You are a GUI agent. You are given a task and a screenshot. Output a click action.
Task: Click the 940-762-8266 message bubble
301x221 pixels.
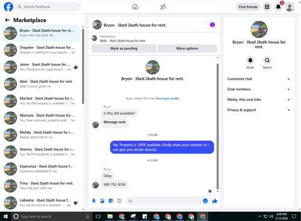click(114, 184)
